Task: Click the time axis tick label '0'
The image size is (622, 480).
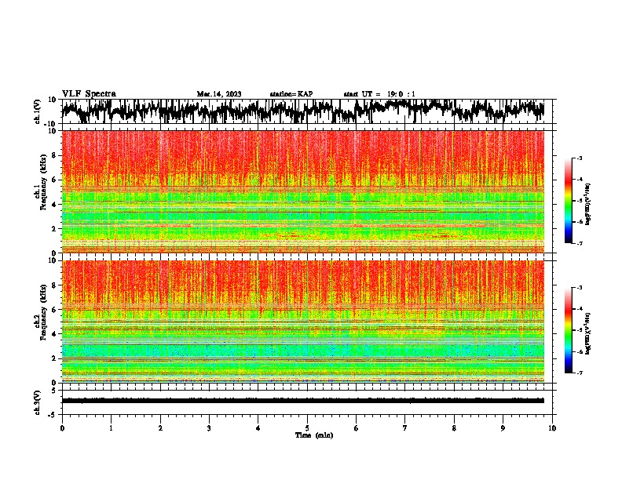Action: click(62, 428)
